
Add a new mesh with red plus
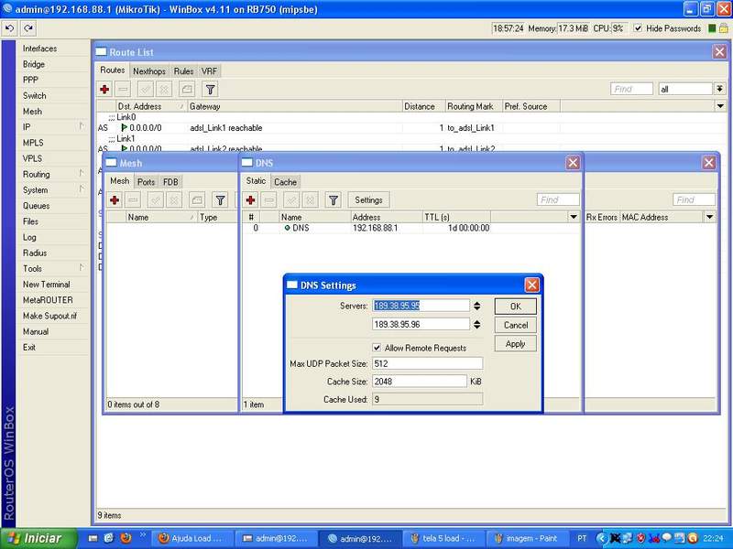[x=115, y=200]
